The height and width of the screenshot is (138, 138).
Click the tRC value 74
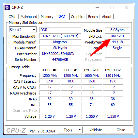[x=92, y=105]
